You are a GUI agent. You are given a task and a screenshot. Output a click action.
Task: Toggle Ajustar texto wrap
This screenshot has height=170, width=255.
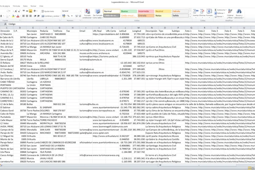click(x=48, y=11)
